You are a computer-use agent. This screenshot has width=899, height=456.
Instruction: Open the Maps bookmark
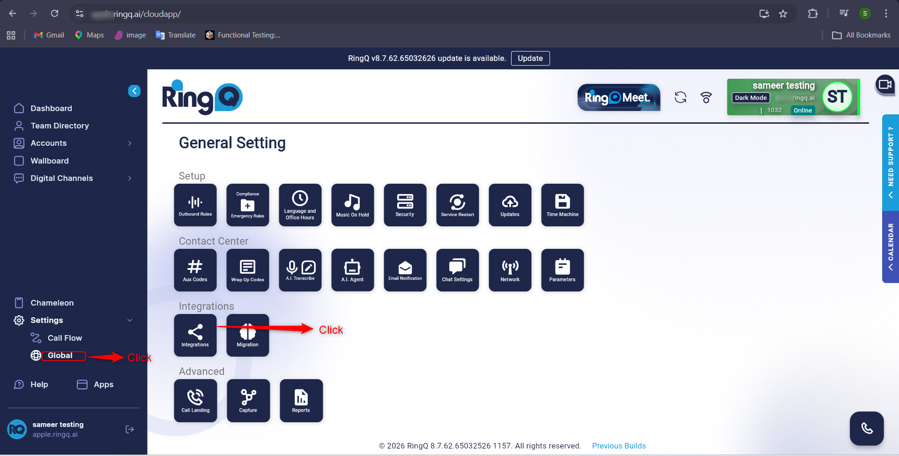click(x=89, y=35)
